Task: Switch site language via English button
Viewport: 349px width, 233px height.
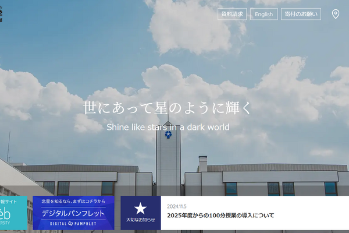Action: (x=263, y=14)
